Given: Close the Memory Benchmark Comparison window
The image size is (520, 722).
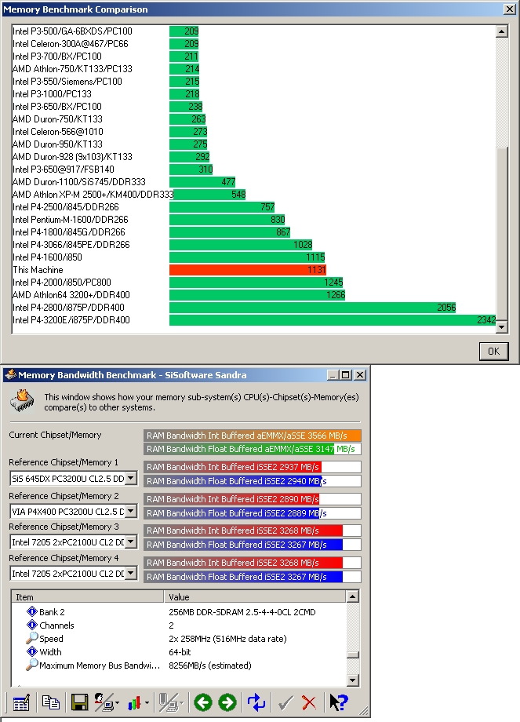Looking at the screenshot, I should pyautogui.click(x=510, y=9).
